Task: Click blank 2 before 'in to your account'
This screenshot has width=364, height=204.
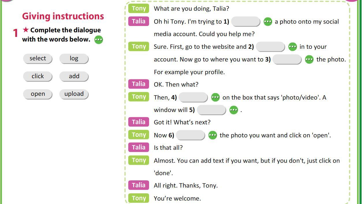Action: [x=270, y=47]
